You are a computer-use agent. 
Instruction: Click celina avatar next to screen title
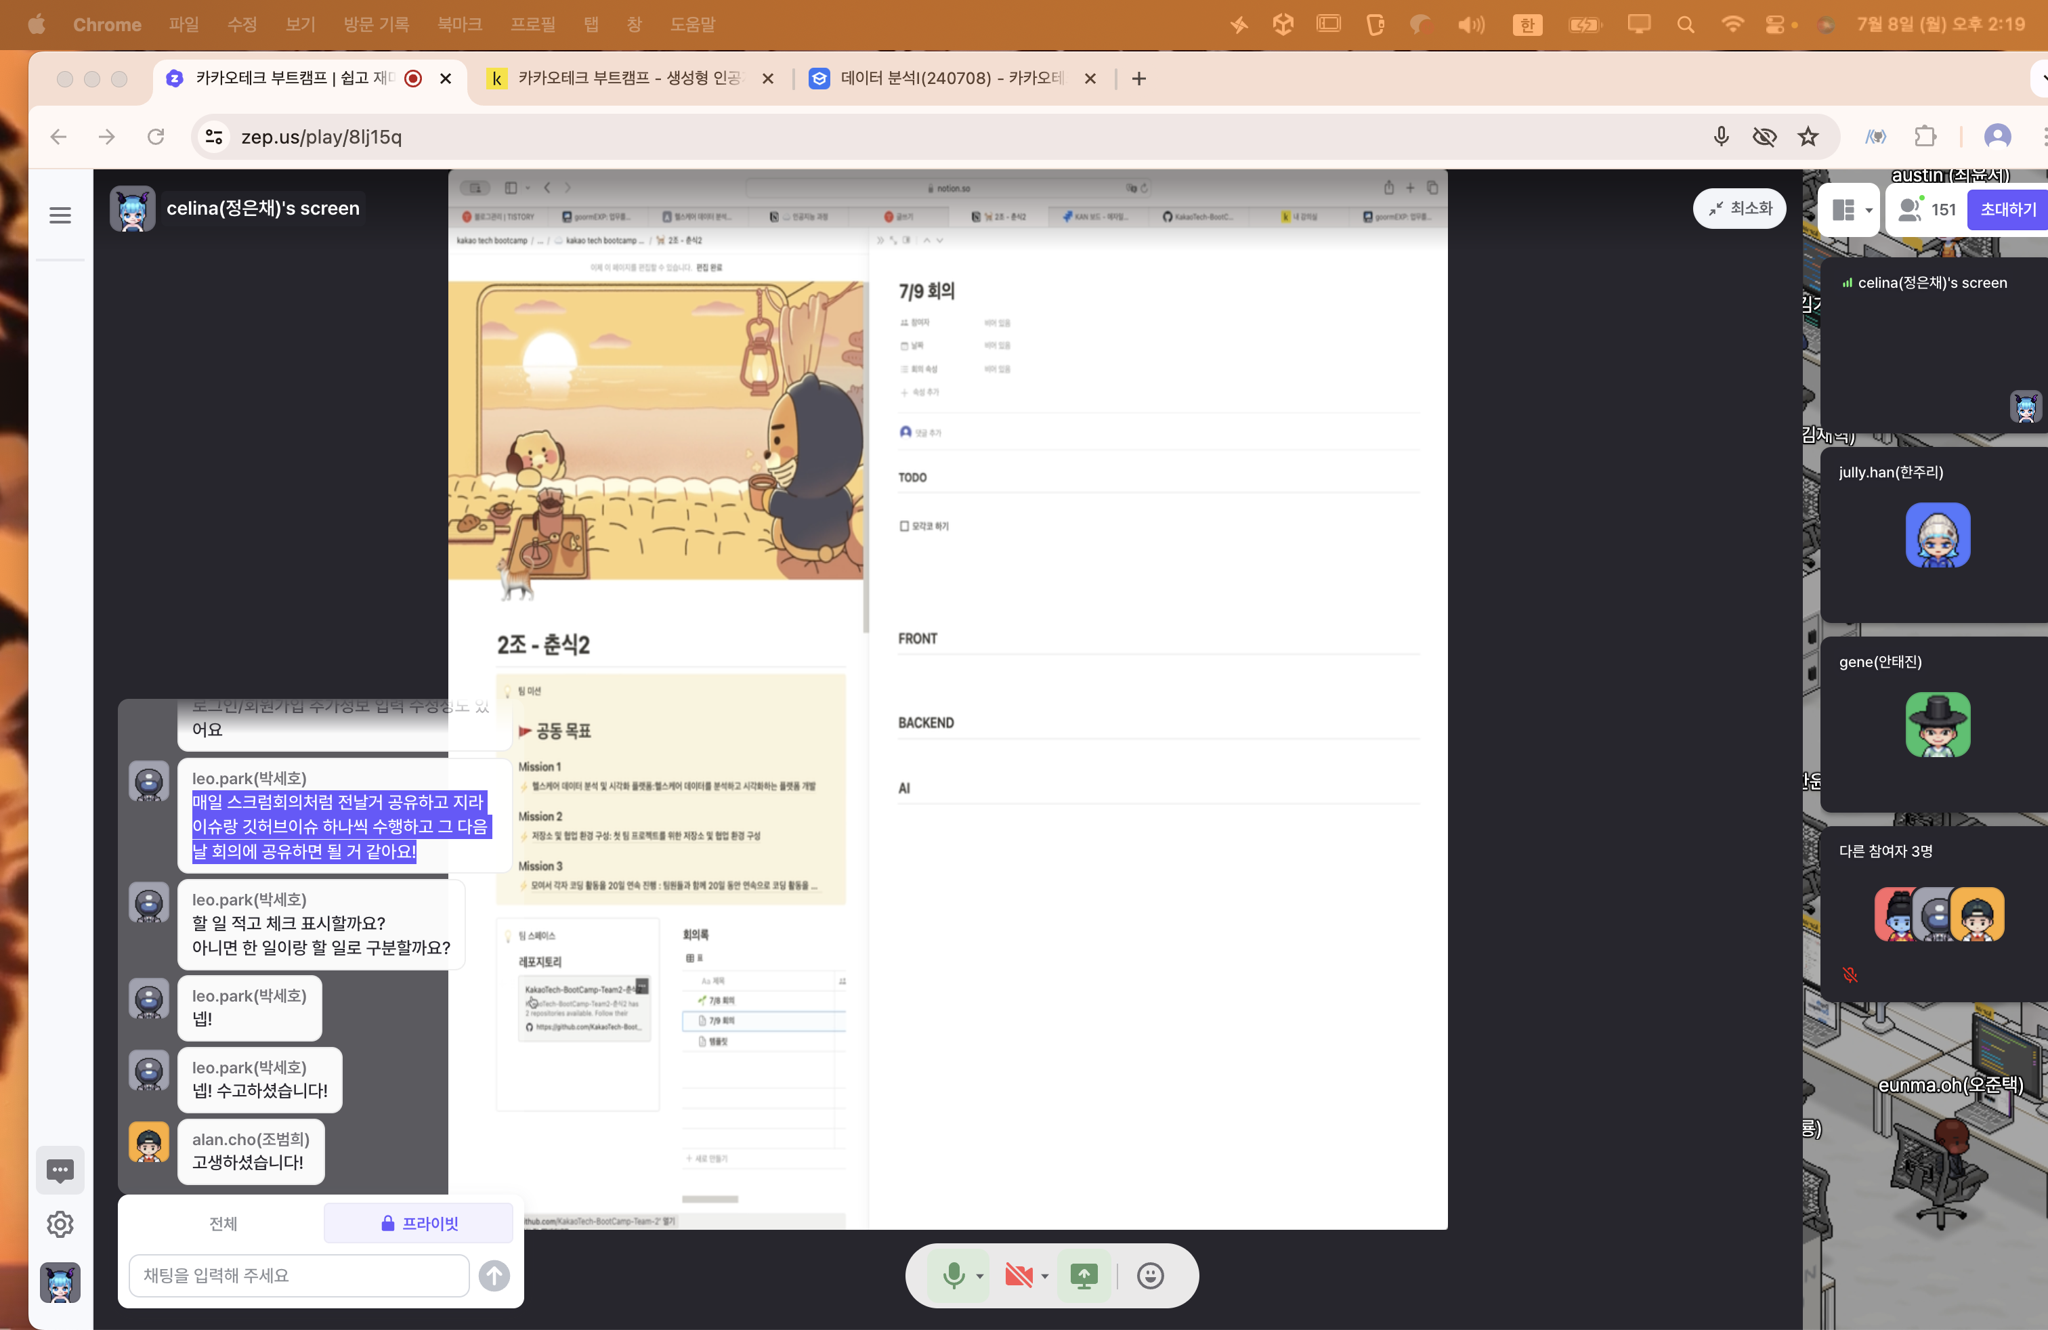[133, 208]
